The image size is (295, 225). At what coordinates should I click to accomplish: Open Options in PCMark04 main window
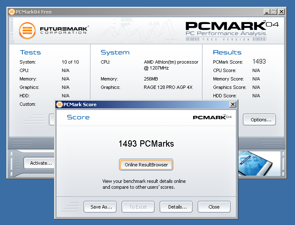pyautogui.click(x=259, y=120)
